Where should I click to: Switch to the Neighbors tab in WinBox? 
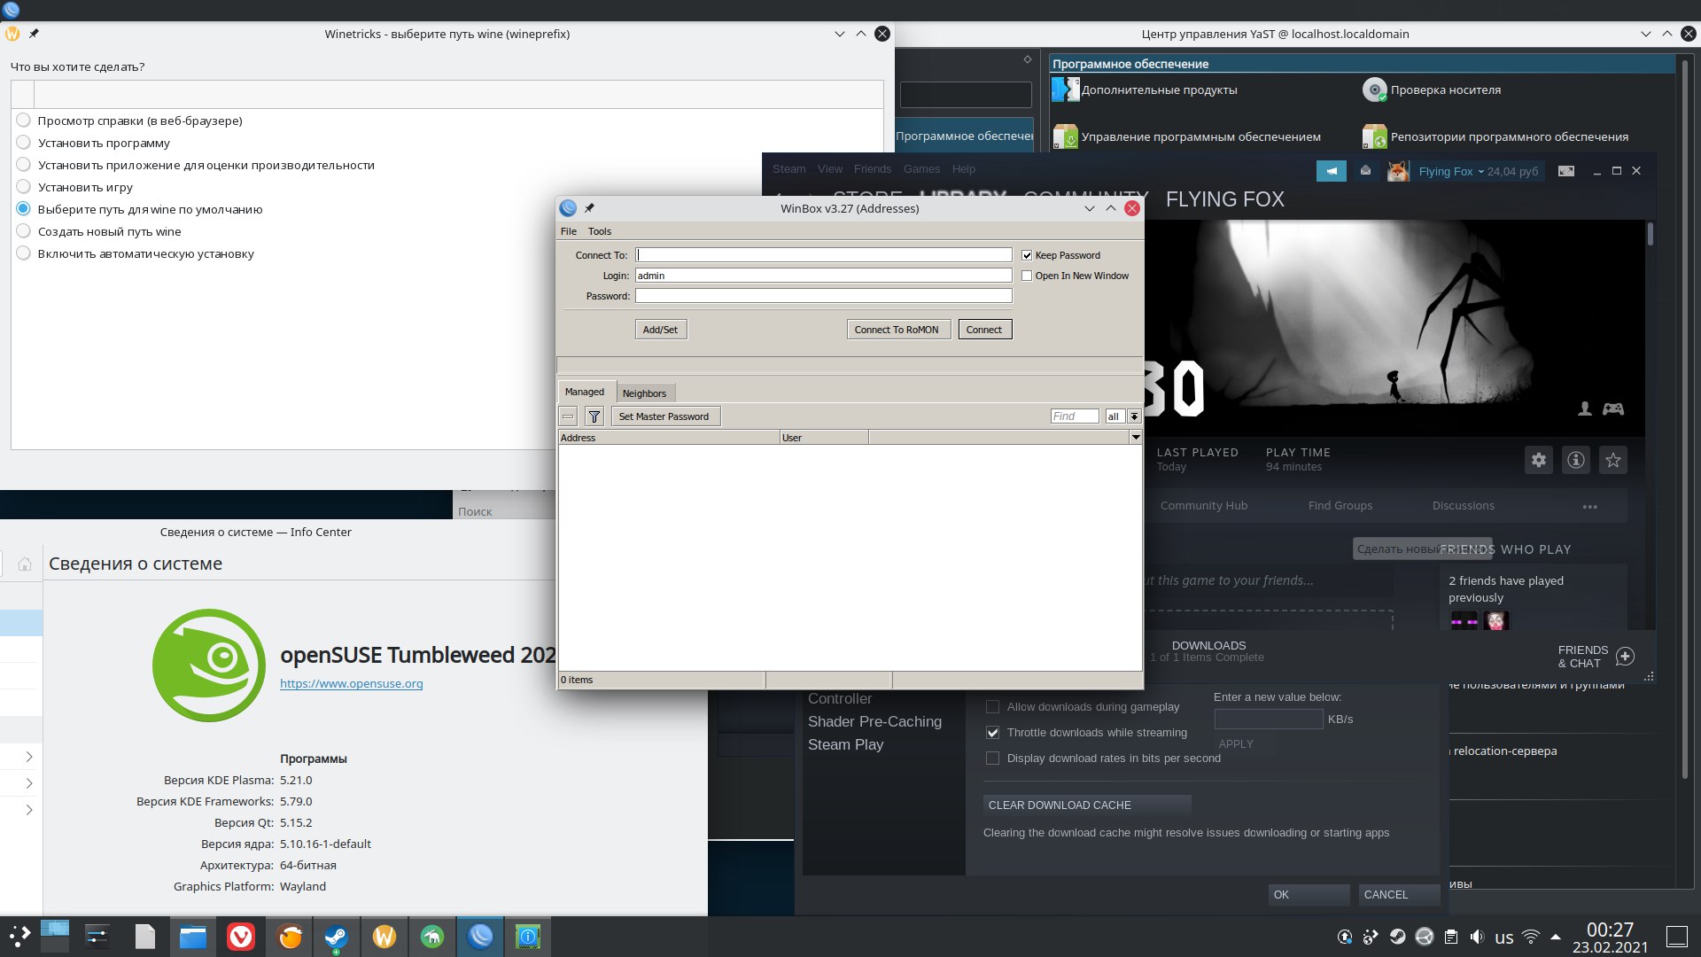click(x=644, y=393)
